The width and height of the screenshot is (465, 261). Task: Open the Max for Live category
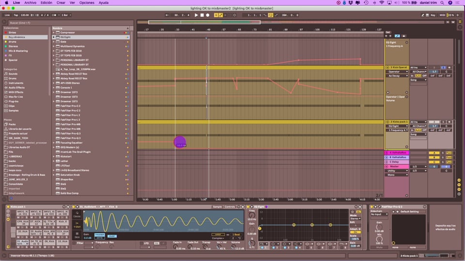pos(15,97)
